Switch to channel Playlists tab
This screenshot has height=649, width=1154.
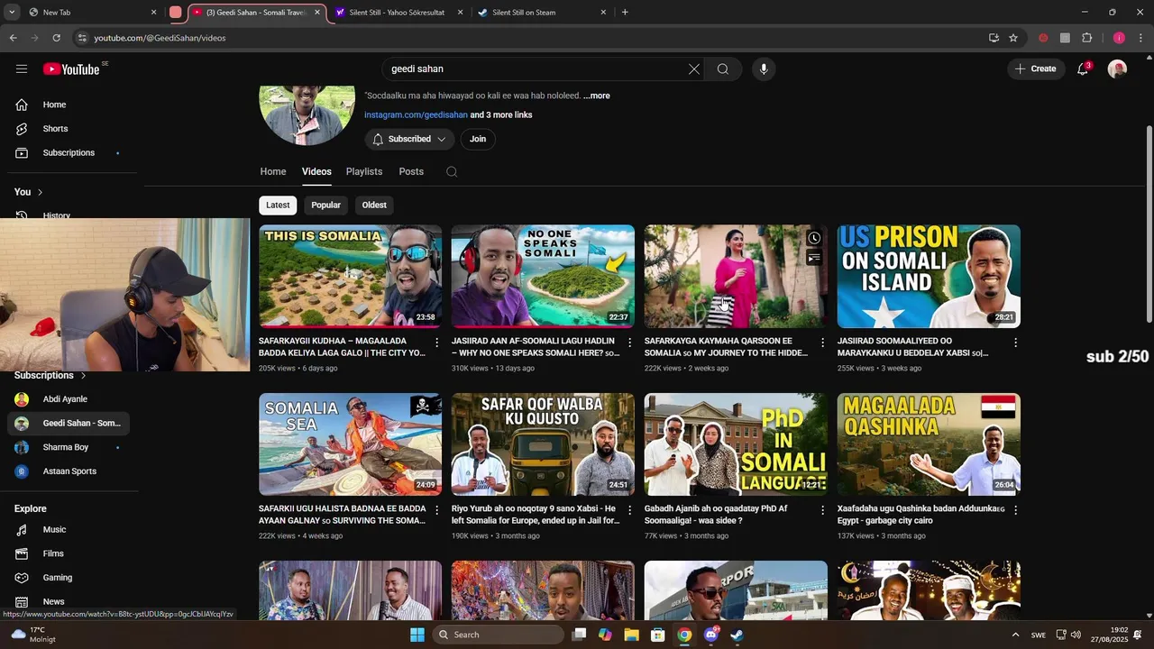click(364, 171)
